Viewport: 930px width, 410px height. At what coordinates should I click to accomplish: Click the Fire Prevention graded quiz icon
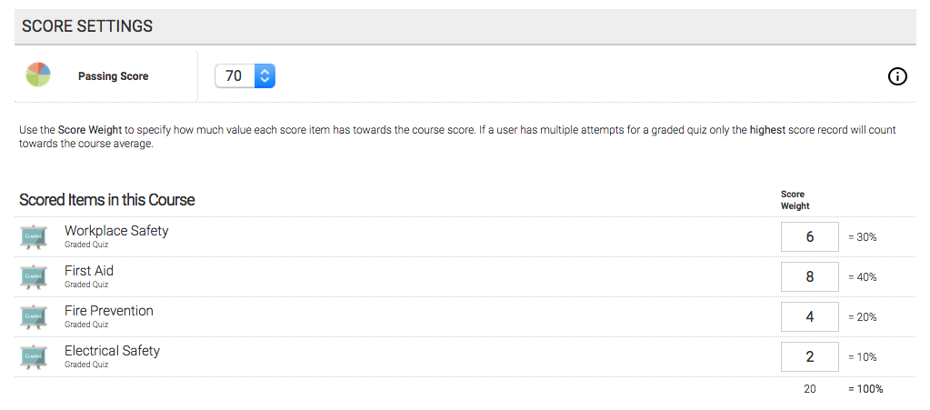pos(34,317)
